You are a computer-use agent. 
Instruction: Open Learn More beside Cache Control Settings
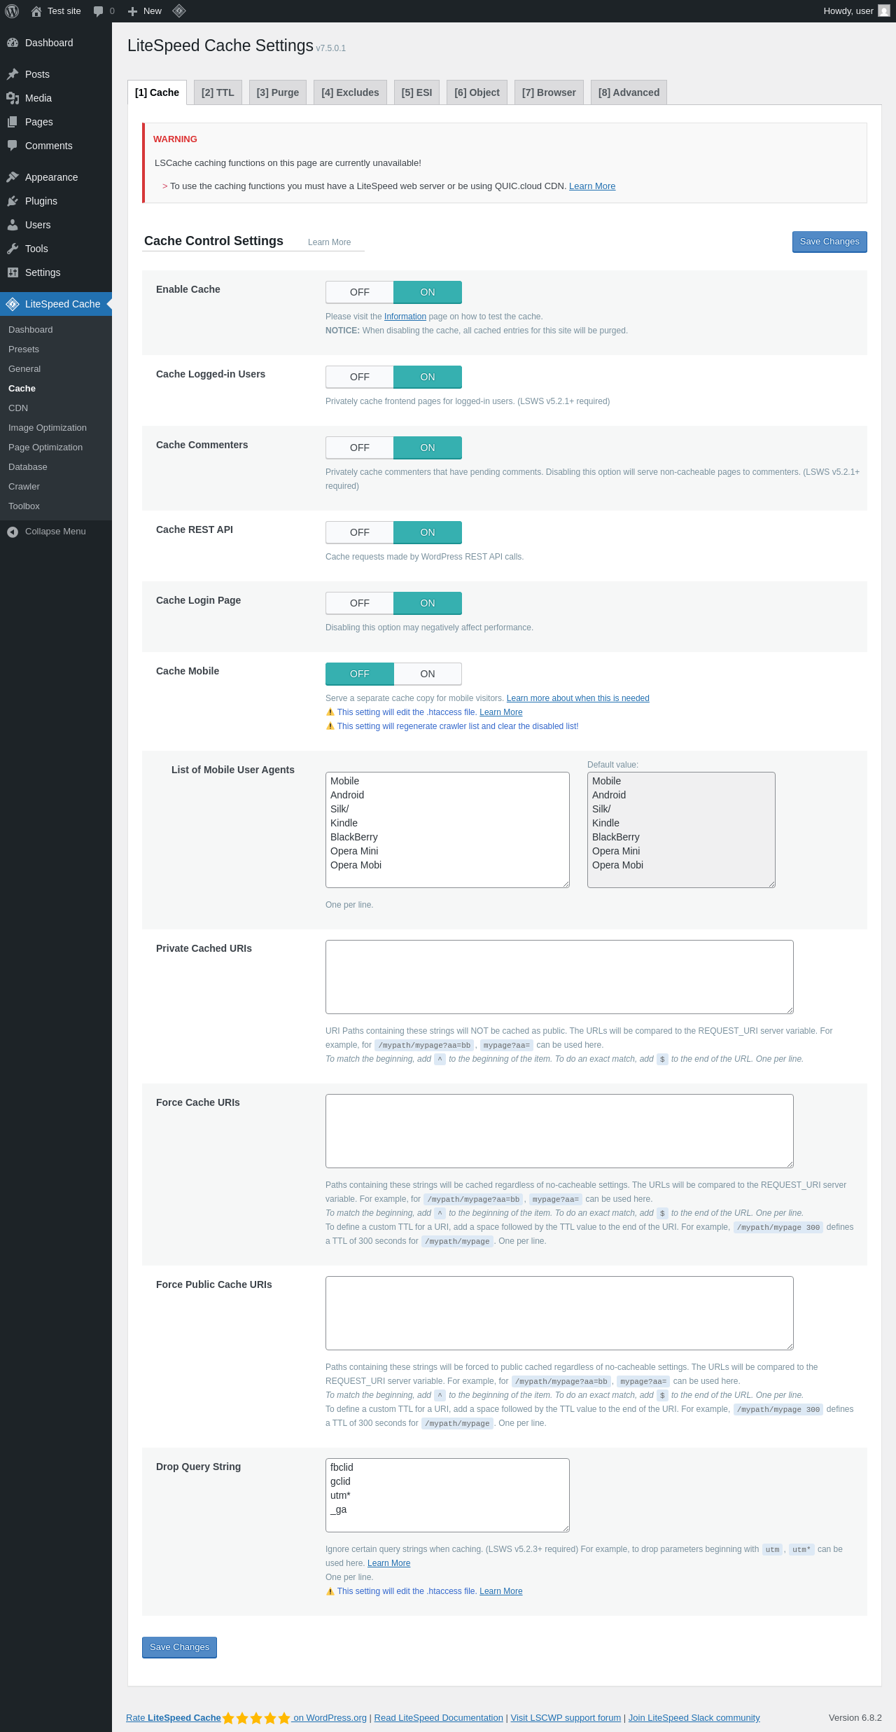tap(330, 242)
